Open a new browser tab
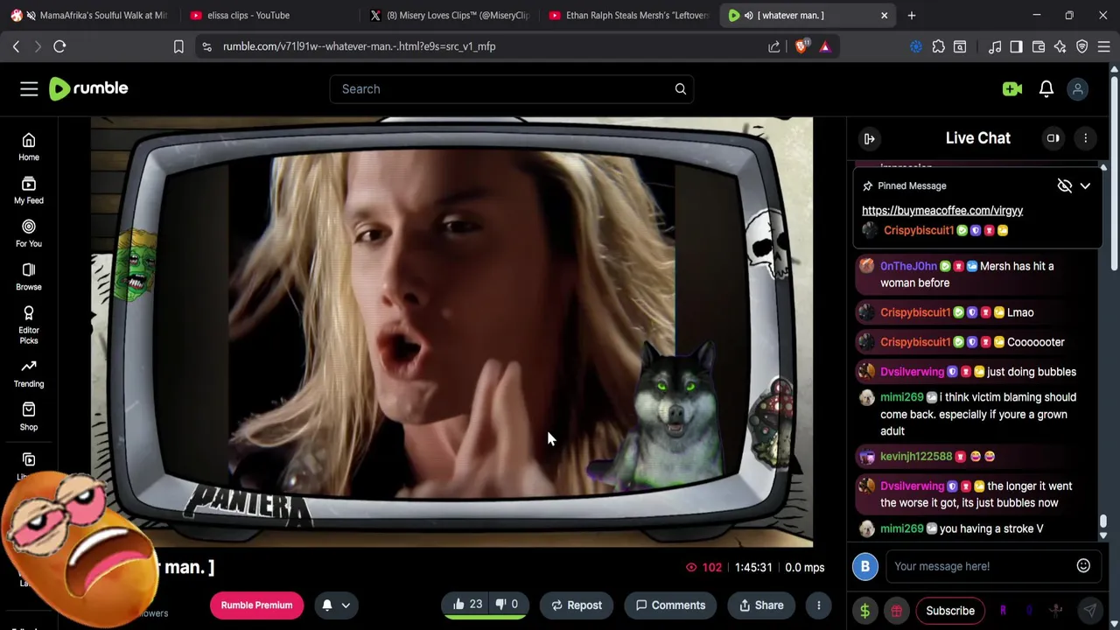Screen dimensions: 1120x630 912,15
